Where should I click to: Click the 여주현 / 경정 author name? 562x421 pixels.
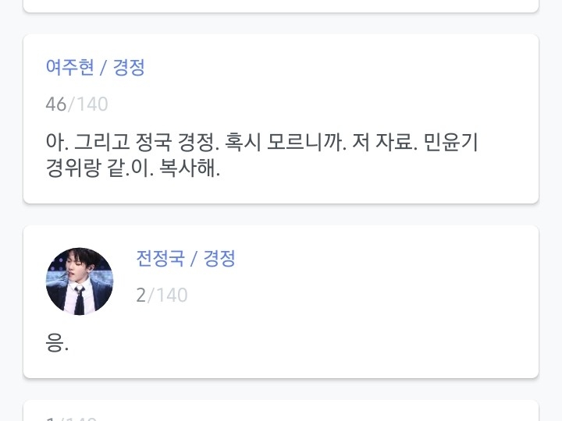pos(95,67)
